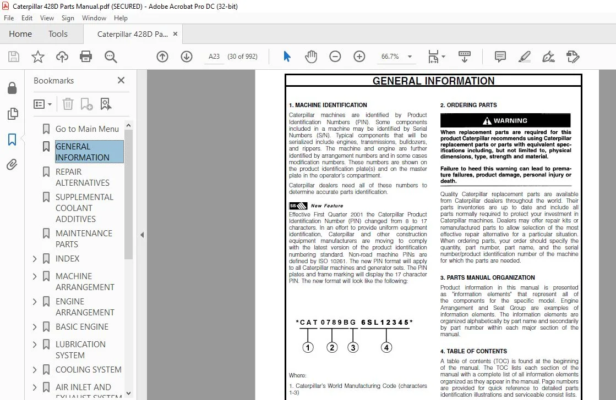Open REPAIR ALTERNATIVES bookmark

point(83,177)
